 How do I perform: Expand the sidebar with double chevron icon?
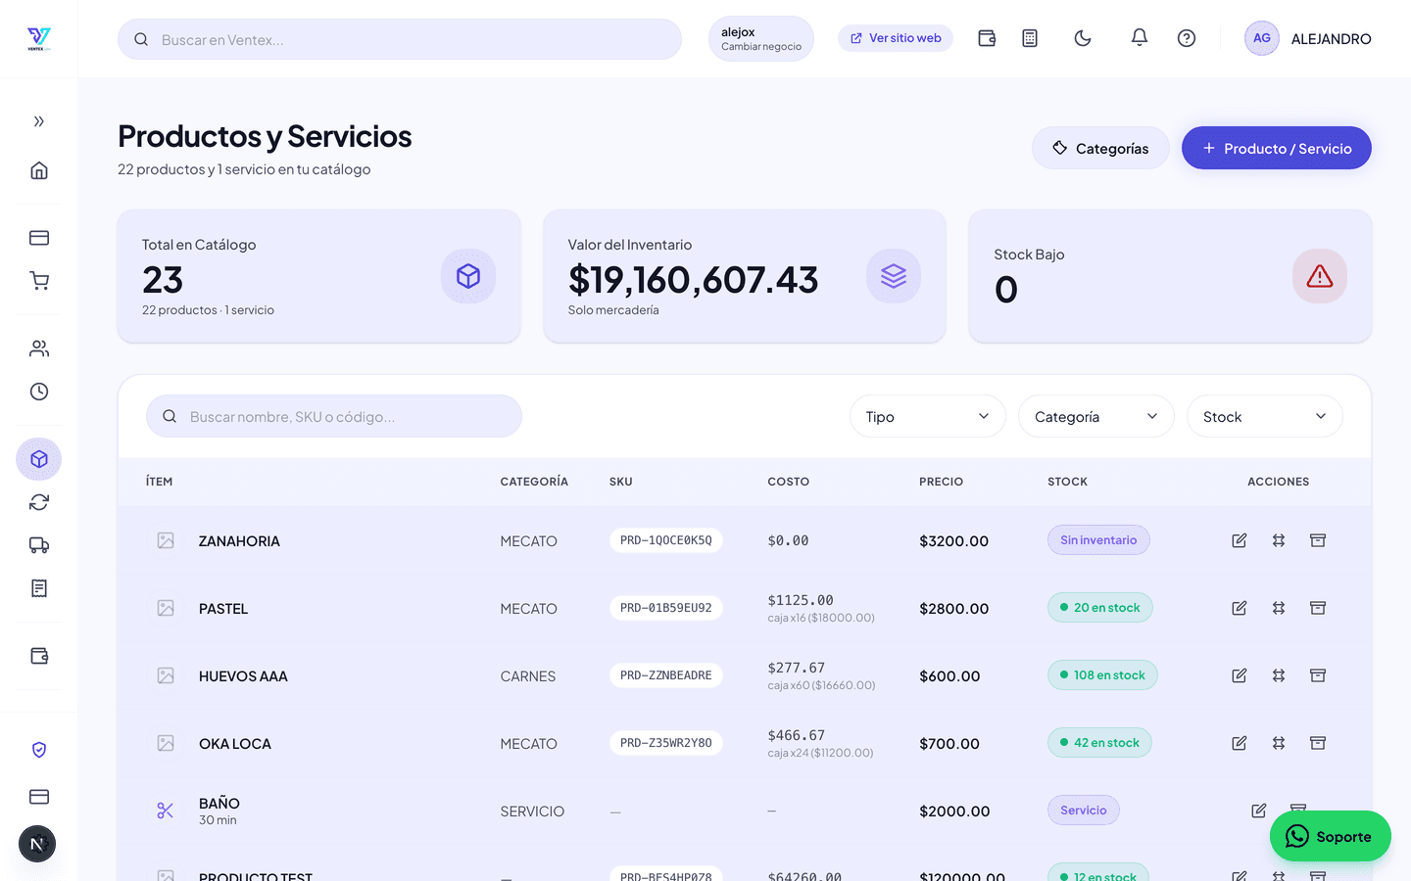[39, 121]
